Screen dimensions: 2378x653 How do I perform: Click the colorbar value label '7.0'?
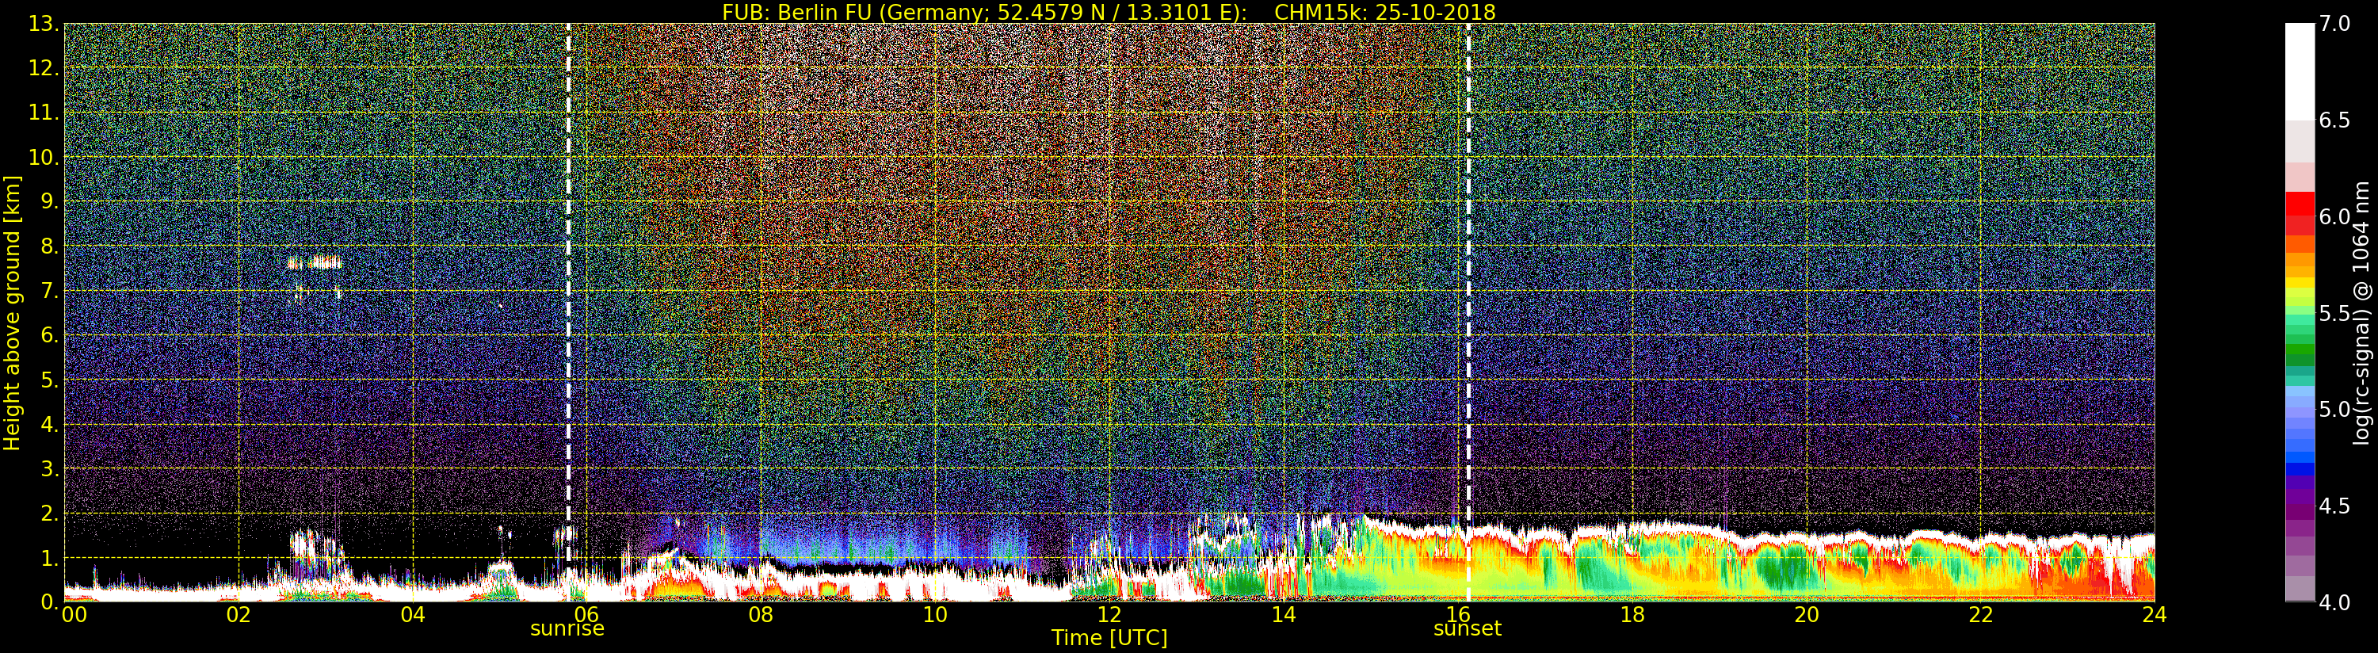point(2334,24)
